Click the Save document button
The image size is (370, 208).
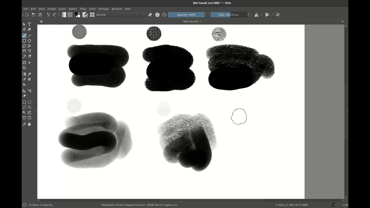(x=40, y=15)
